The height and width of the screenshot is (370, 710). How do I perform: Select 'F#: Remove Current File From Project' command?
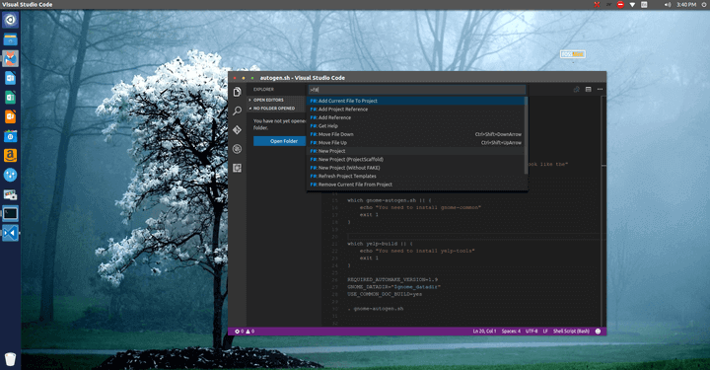coord(416,185)
